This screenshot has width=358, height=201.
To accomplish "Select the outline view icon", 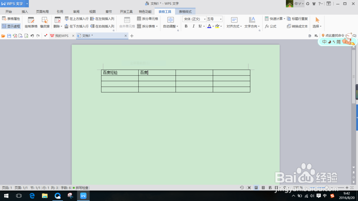I will click(x=263, y=187).
